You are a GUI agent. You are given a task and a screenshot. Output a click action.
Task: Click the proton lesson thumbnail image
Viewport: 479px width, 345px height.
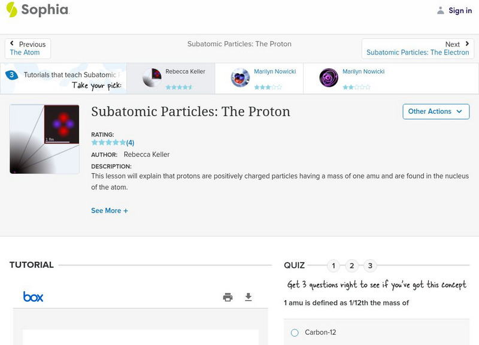[x=45, y=139]
